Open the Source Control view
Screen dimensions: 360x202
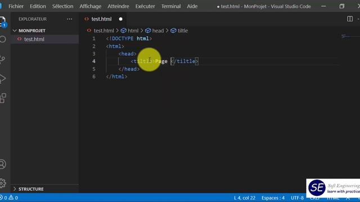pyautogui.click(x=2, y=59)
